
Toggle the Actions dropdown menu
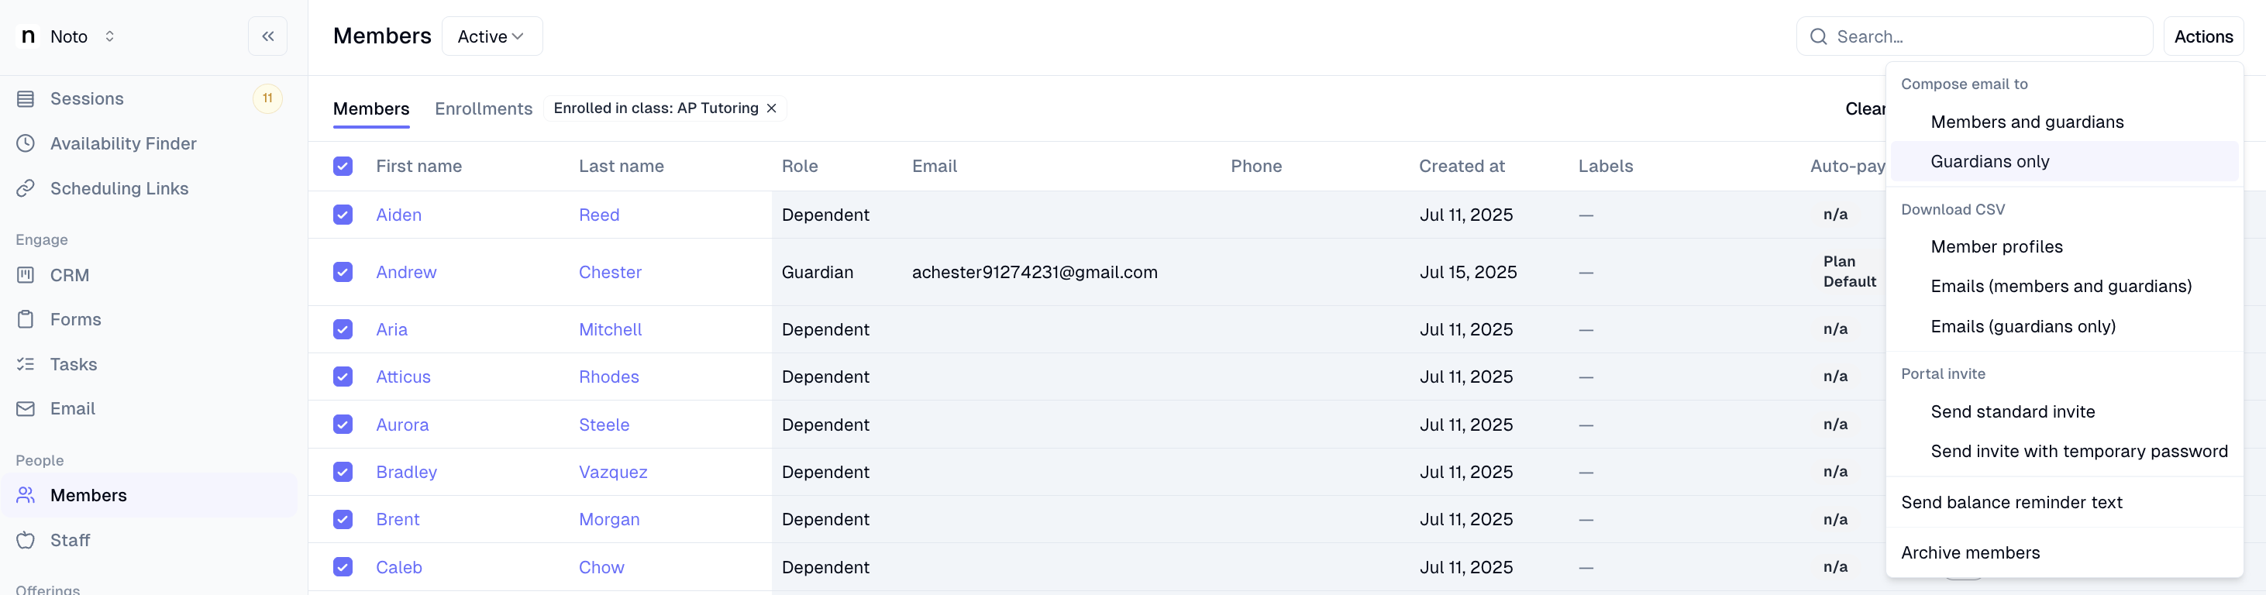(2202, 36)
